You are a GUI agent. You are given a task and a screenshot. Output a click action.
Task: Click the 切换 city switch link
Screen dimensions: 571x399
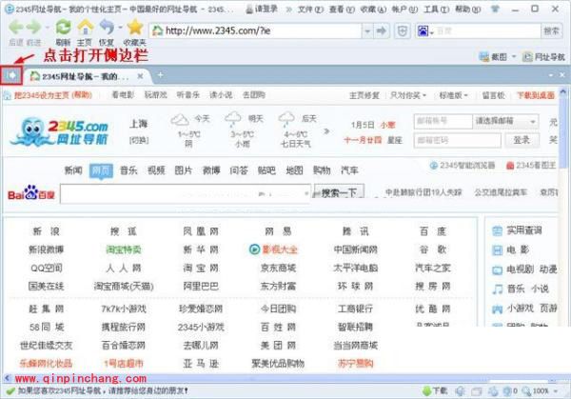point(139,140)
